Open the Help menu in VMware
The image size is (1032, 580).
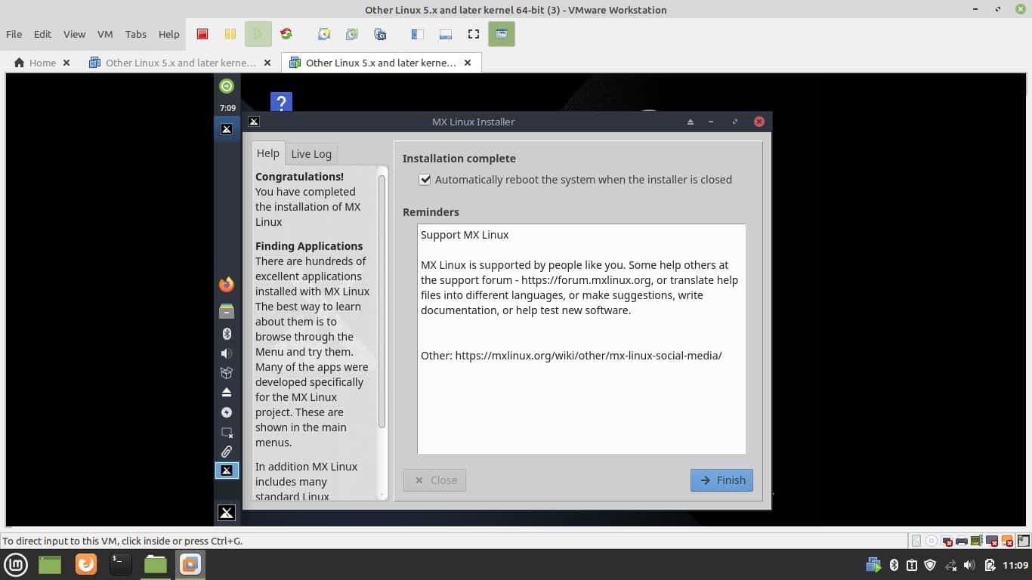pos(169,34)
